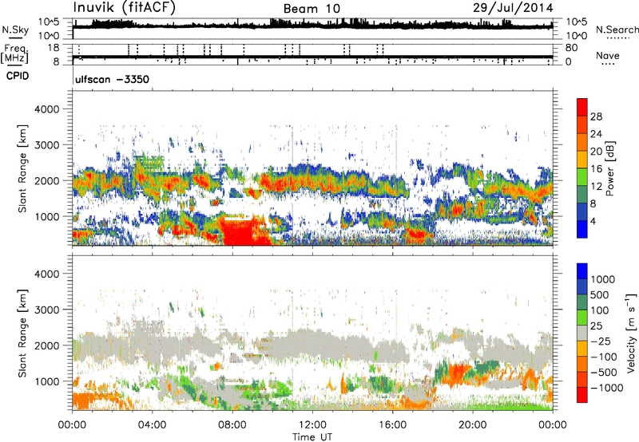Screen dimensions: 639x442
Task: Select the "CPID" row label
Action: click(x=18, y=76)
